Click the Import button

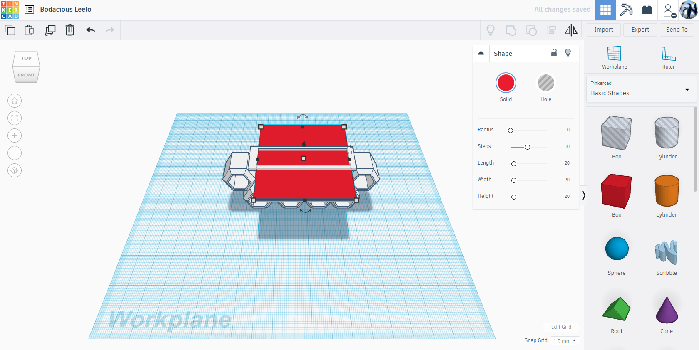click(604, 30)
